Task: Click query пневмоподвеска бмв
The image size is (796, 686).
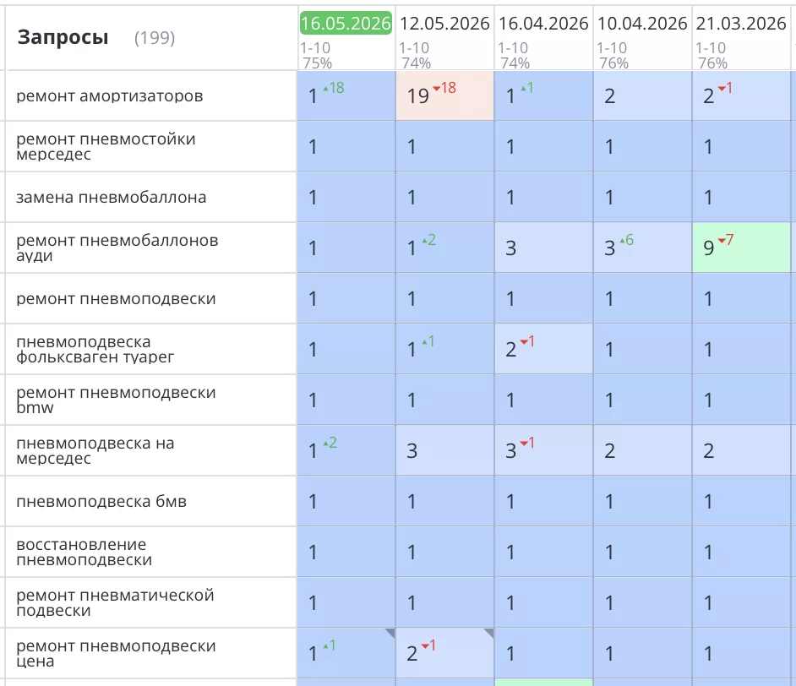Action: pyautogui.click(x=101, y=502)
